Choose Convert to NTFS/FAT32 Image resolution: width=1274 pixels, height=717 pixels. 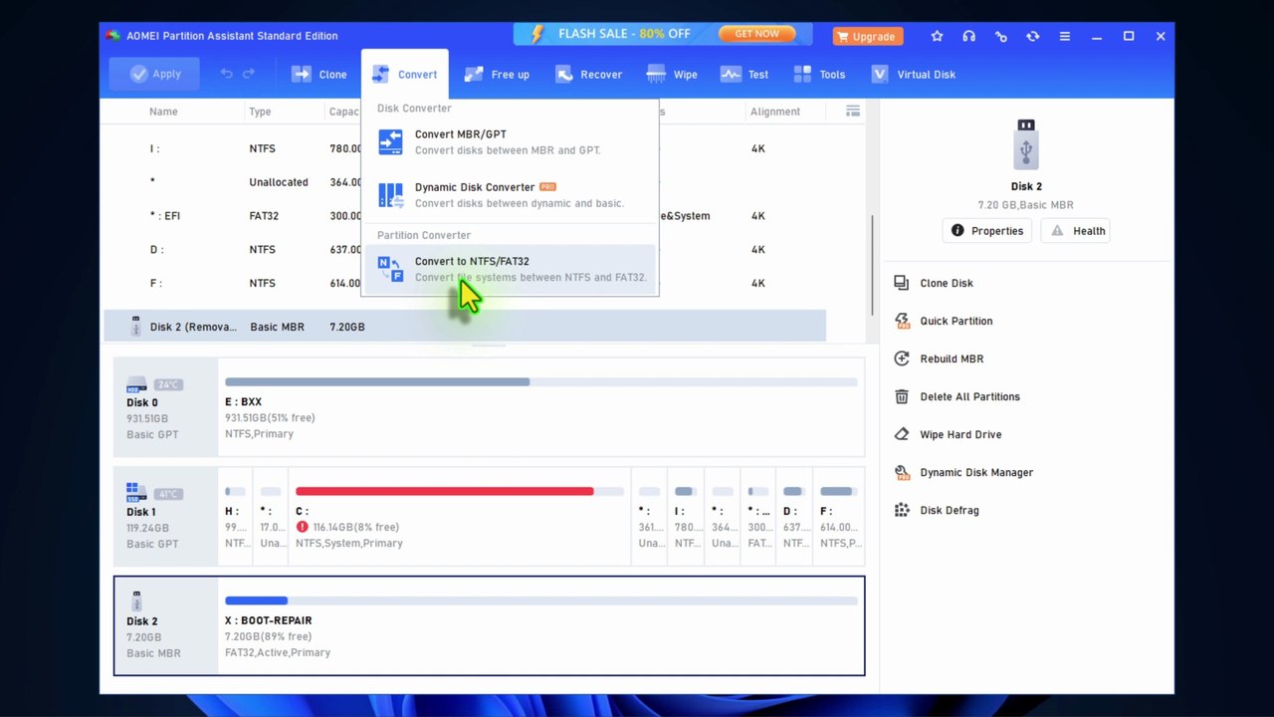tap(510, 269)
